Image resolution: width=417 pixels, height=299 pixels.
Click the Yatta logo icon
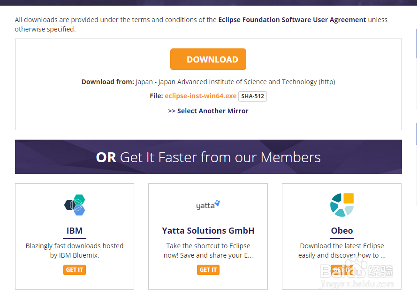click(208, 205)
